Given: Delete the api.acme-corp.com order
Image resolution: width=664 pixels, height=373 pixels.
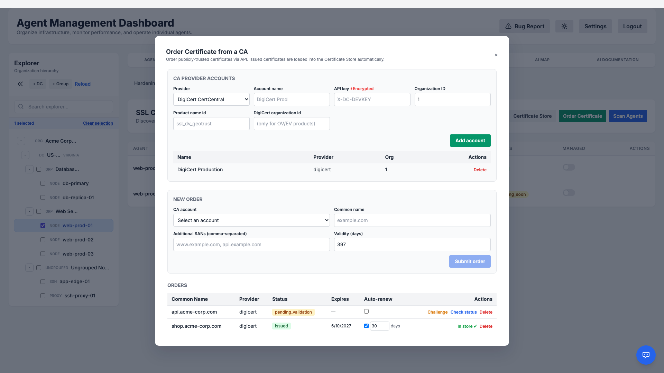Looking at the screenshot, I should 486,312.
